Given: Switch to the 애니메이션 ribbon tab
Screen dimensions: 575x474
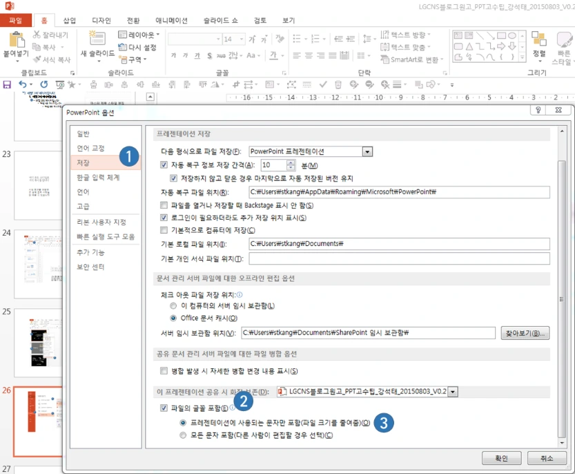Looking at the screenshot, I should (x=171, y=20).
